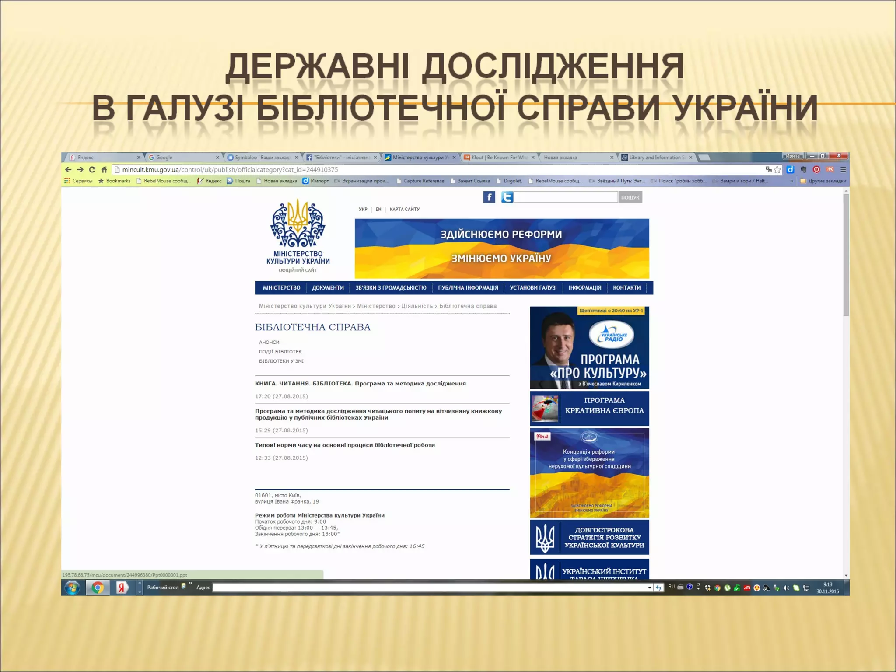Open the Chrome menu hamburger icon
Image resolution: width=896 pixels, height=672 pixels.
(x=843, y=170)
